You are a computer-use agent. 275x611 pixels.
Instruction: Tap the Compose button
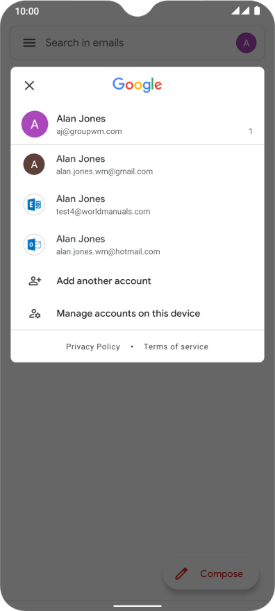(210, 574)
